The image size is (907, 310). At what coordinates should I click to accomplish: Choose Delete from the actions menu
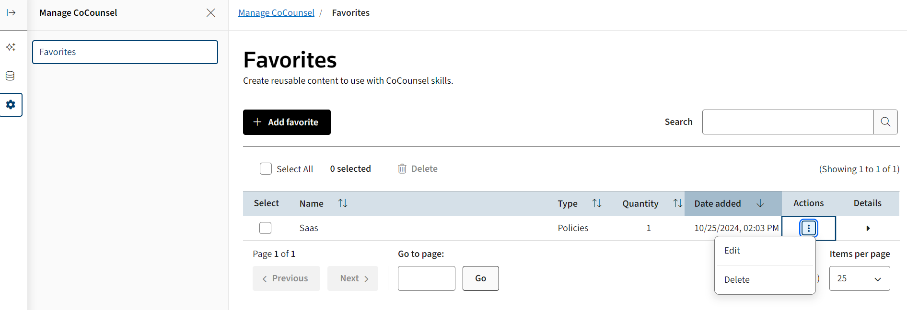[737, 280]
